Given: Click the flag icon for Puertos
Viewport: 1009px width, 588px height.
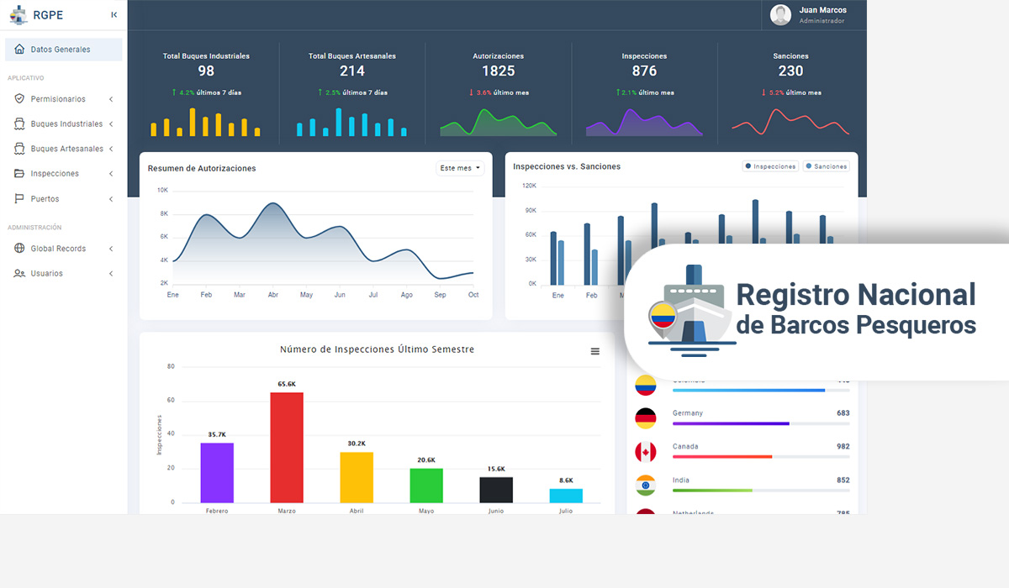Looking at the screenshot, I should [x=19, y=199].
